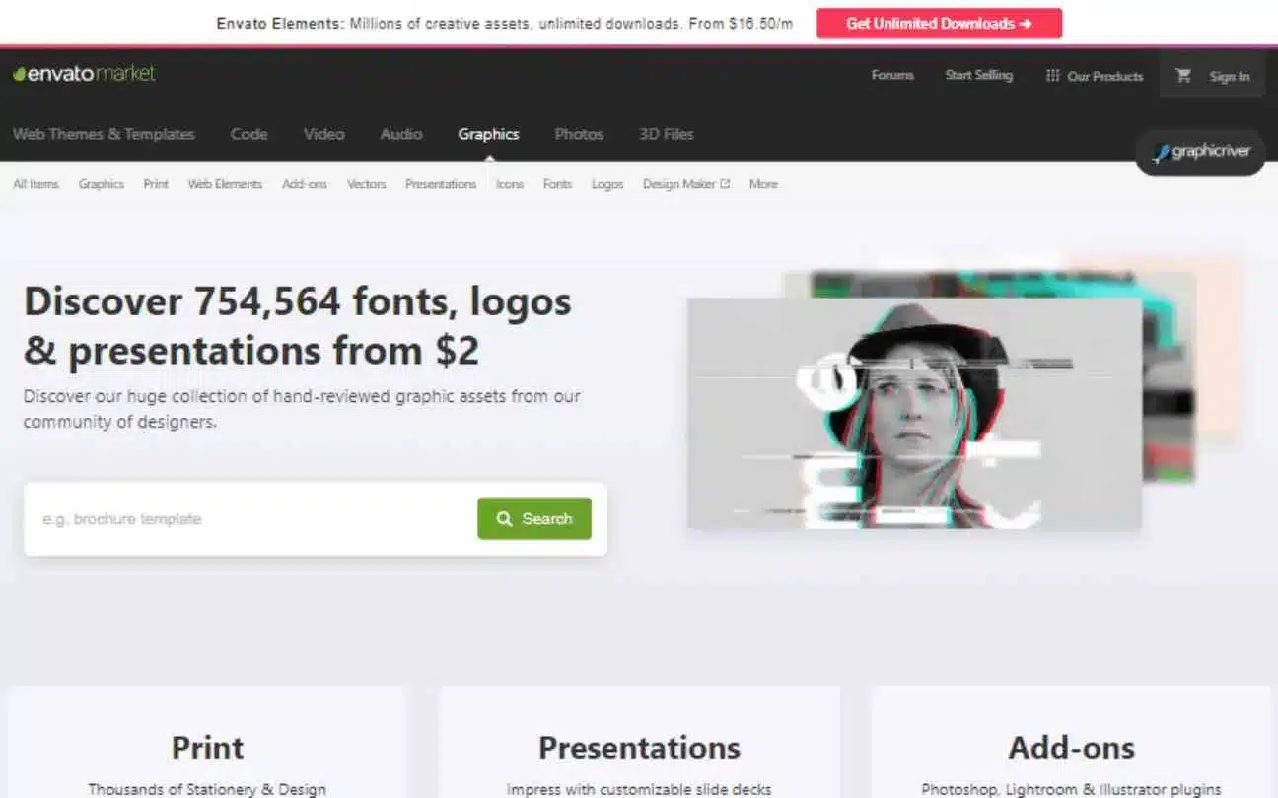1278x798 pixels.
Task: Open the Presentations category card
Action: tap(639, 744)
